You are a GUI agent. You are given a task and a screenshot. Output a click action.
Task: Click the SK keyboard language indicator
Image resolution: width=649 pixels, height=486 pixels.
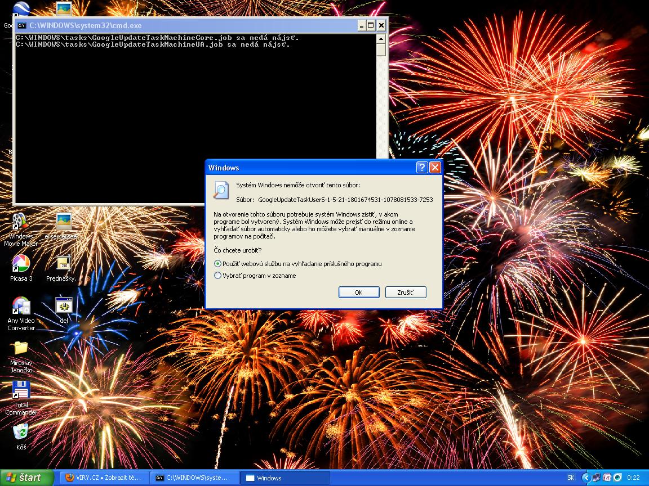(571, 478)
